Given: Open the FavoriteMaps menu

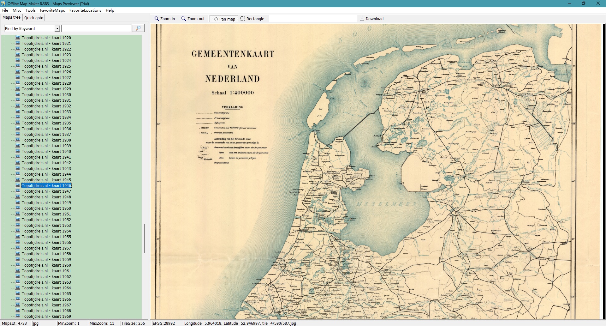Looking at the screenshot, I should [x=52, y=10].
